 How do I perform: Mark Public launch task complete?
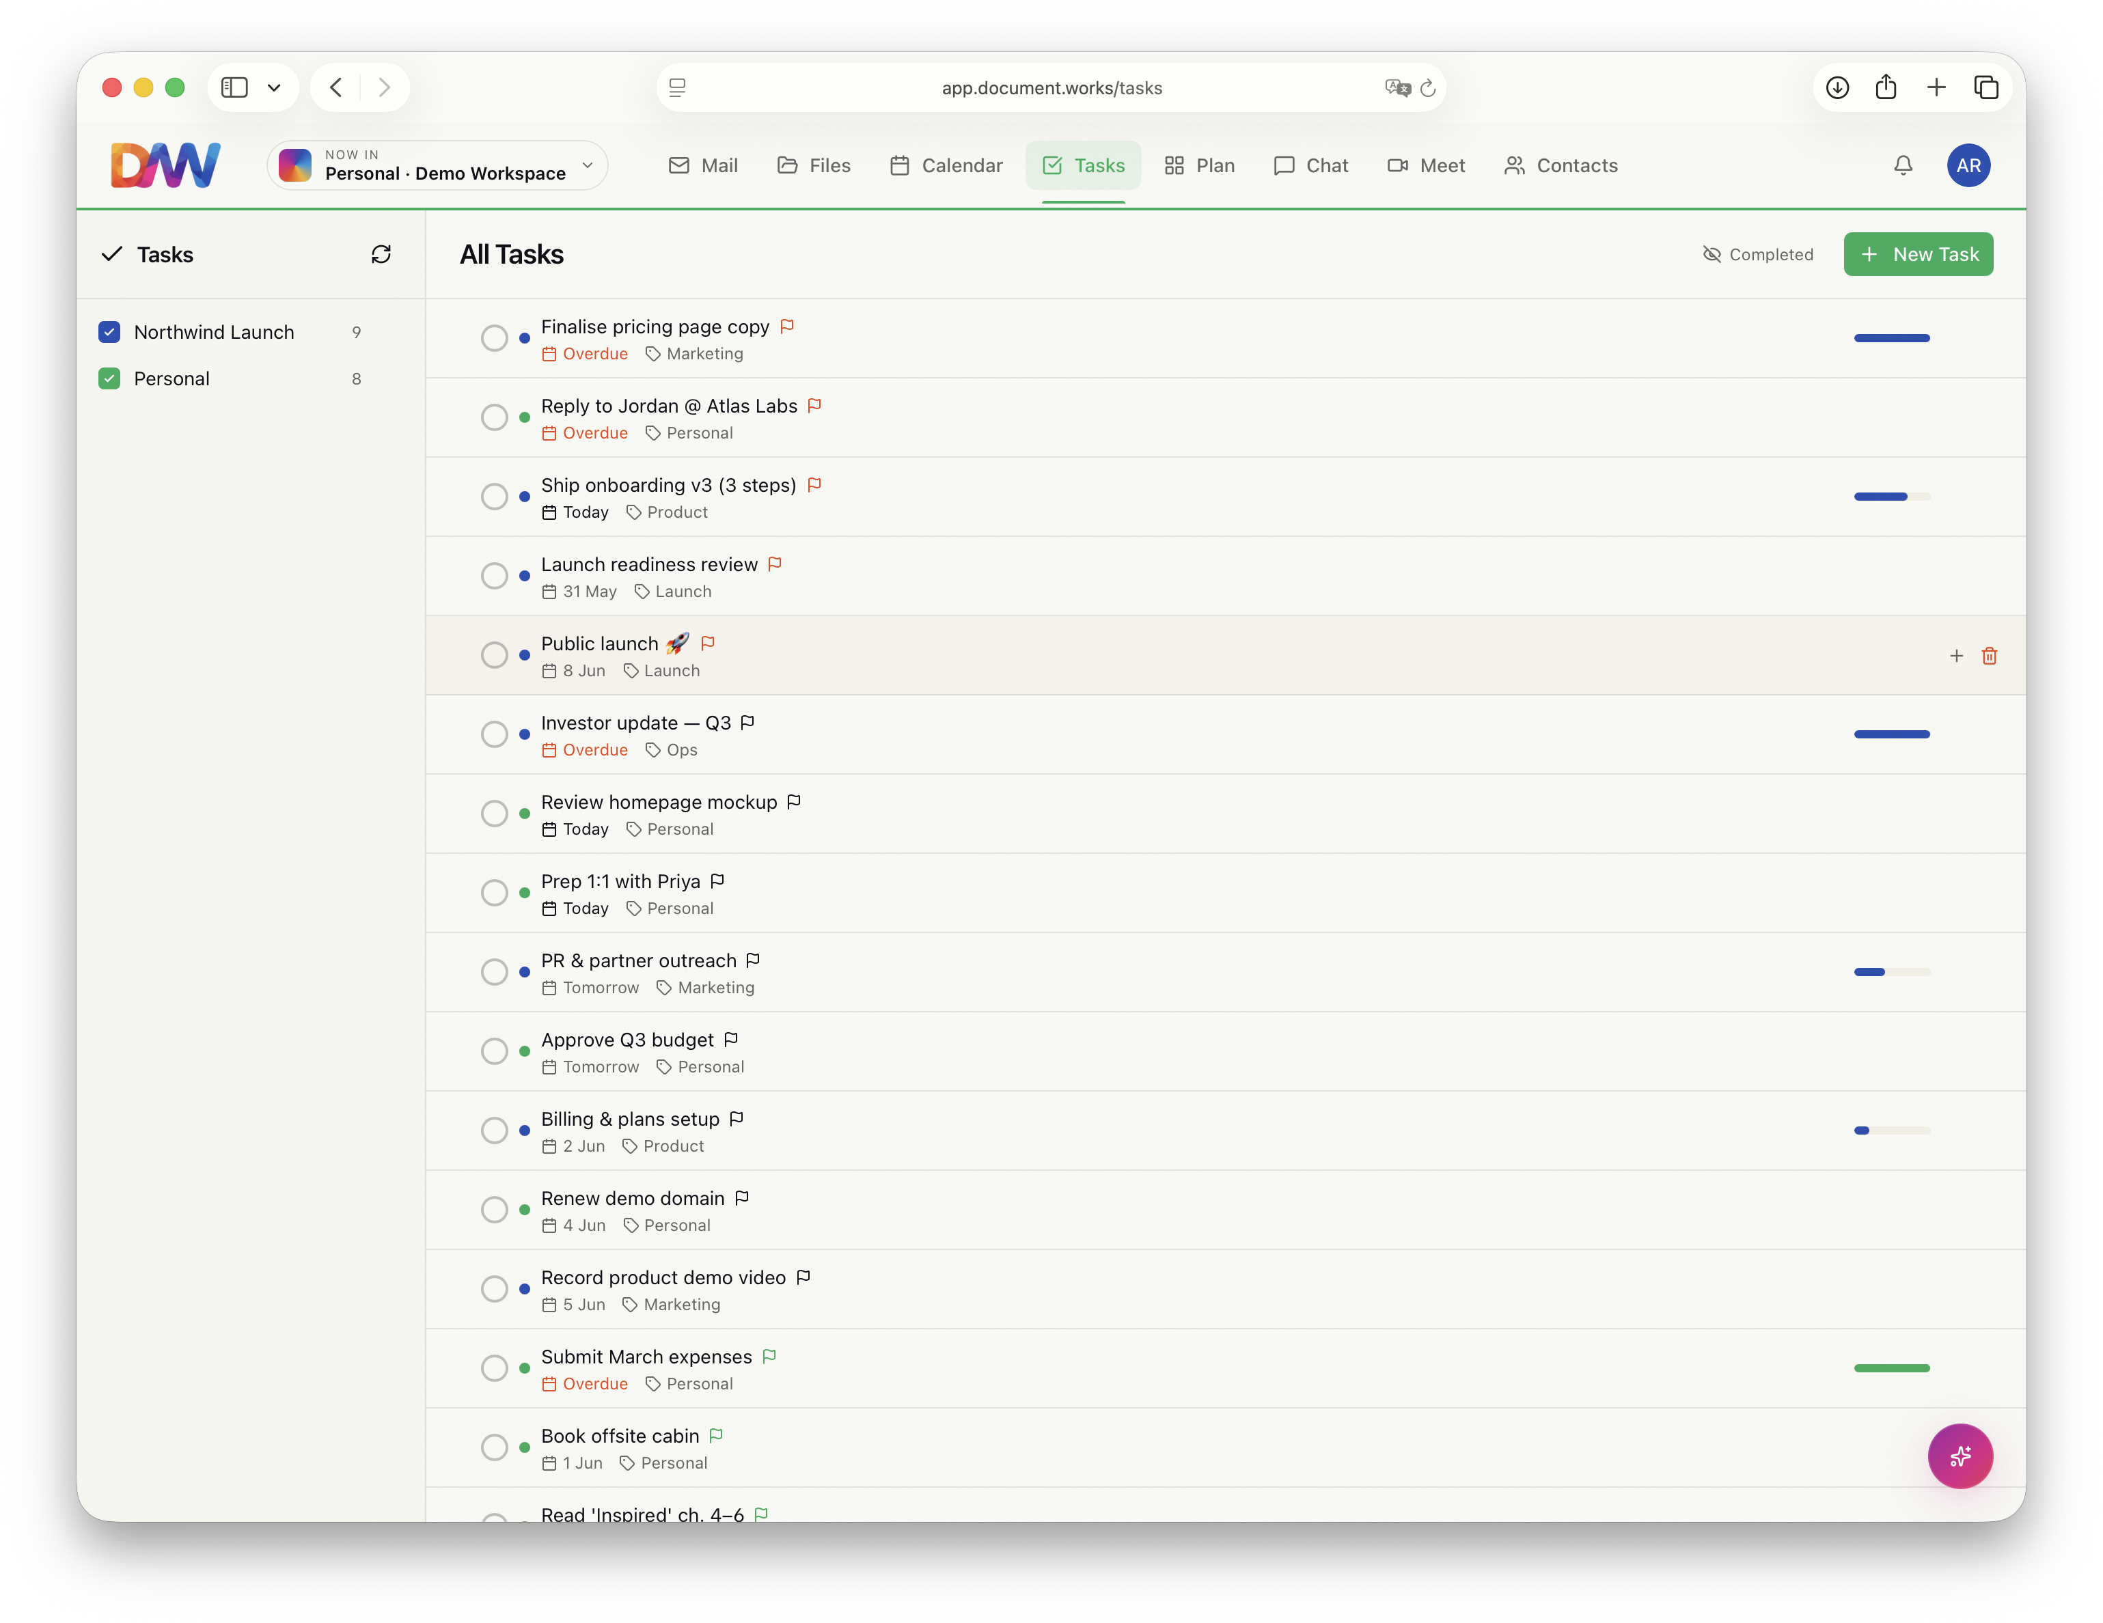point(494,656)
